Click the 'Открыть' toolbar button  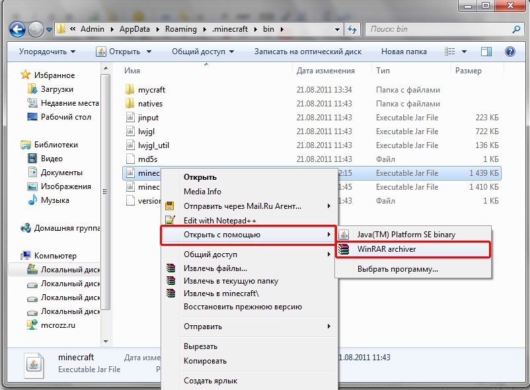click(x=118, y=52)
